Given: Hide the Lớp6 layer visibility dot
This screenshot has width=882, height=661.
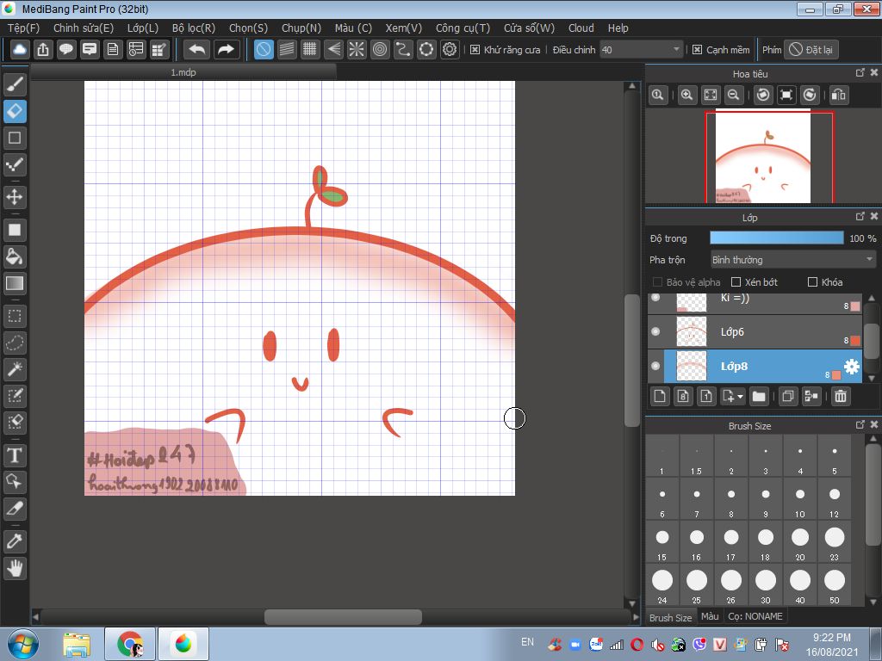Looking at the screenshot, I should point(655,331).
